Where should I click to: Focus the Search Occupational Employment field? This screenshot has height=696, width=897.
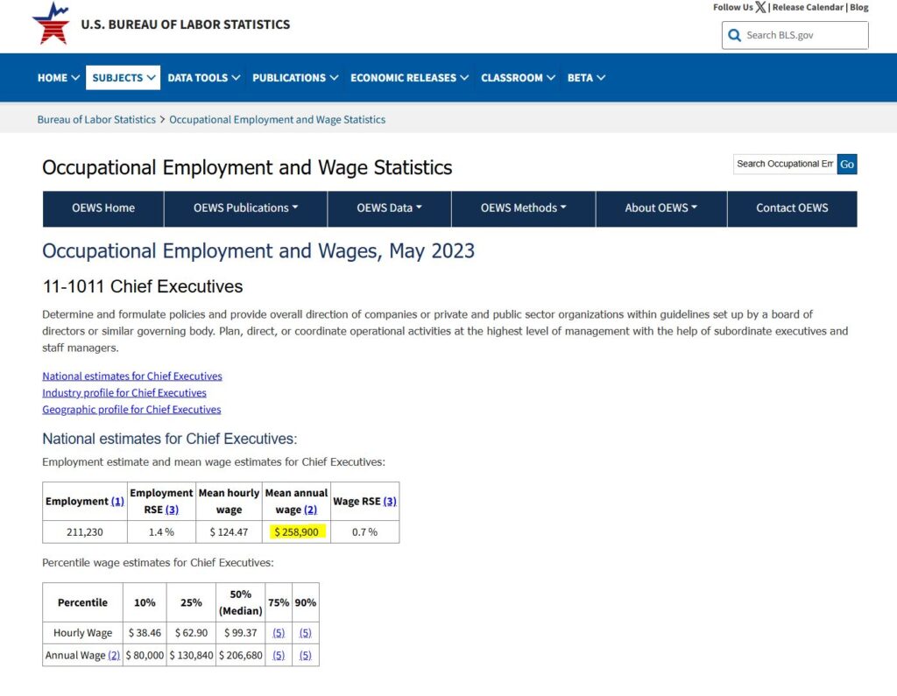coord(785,164)
